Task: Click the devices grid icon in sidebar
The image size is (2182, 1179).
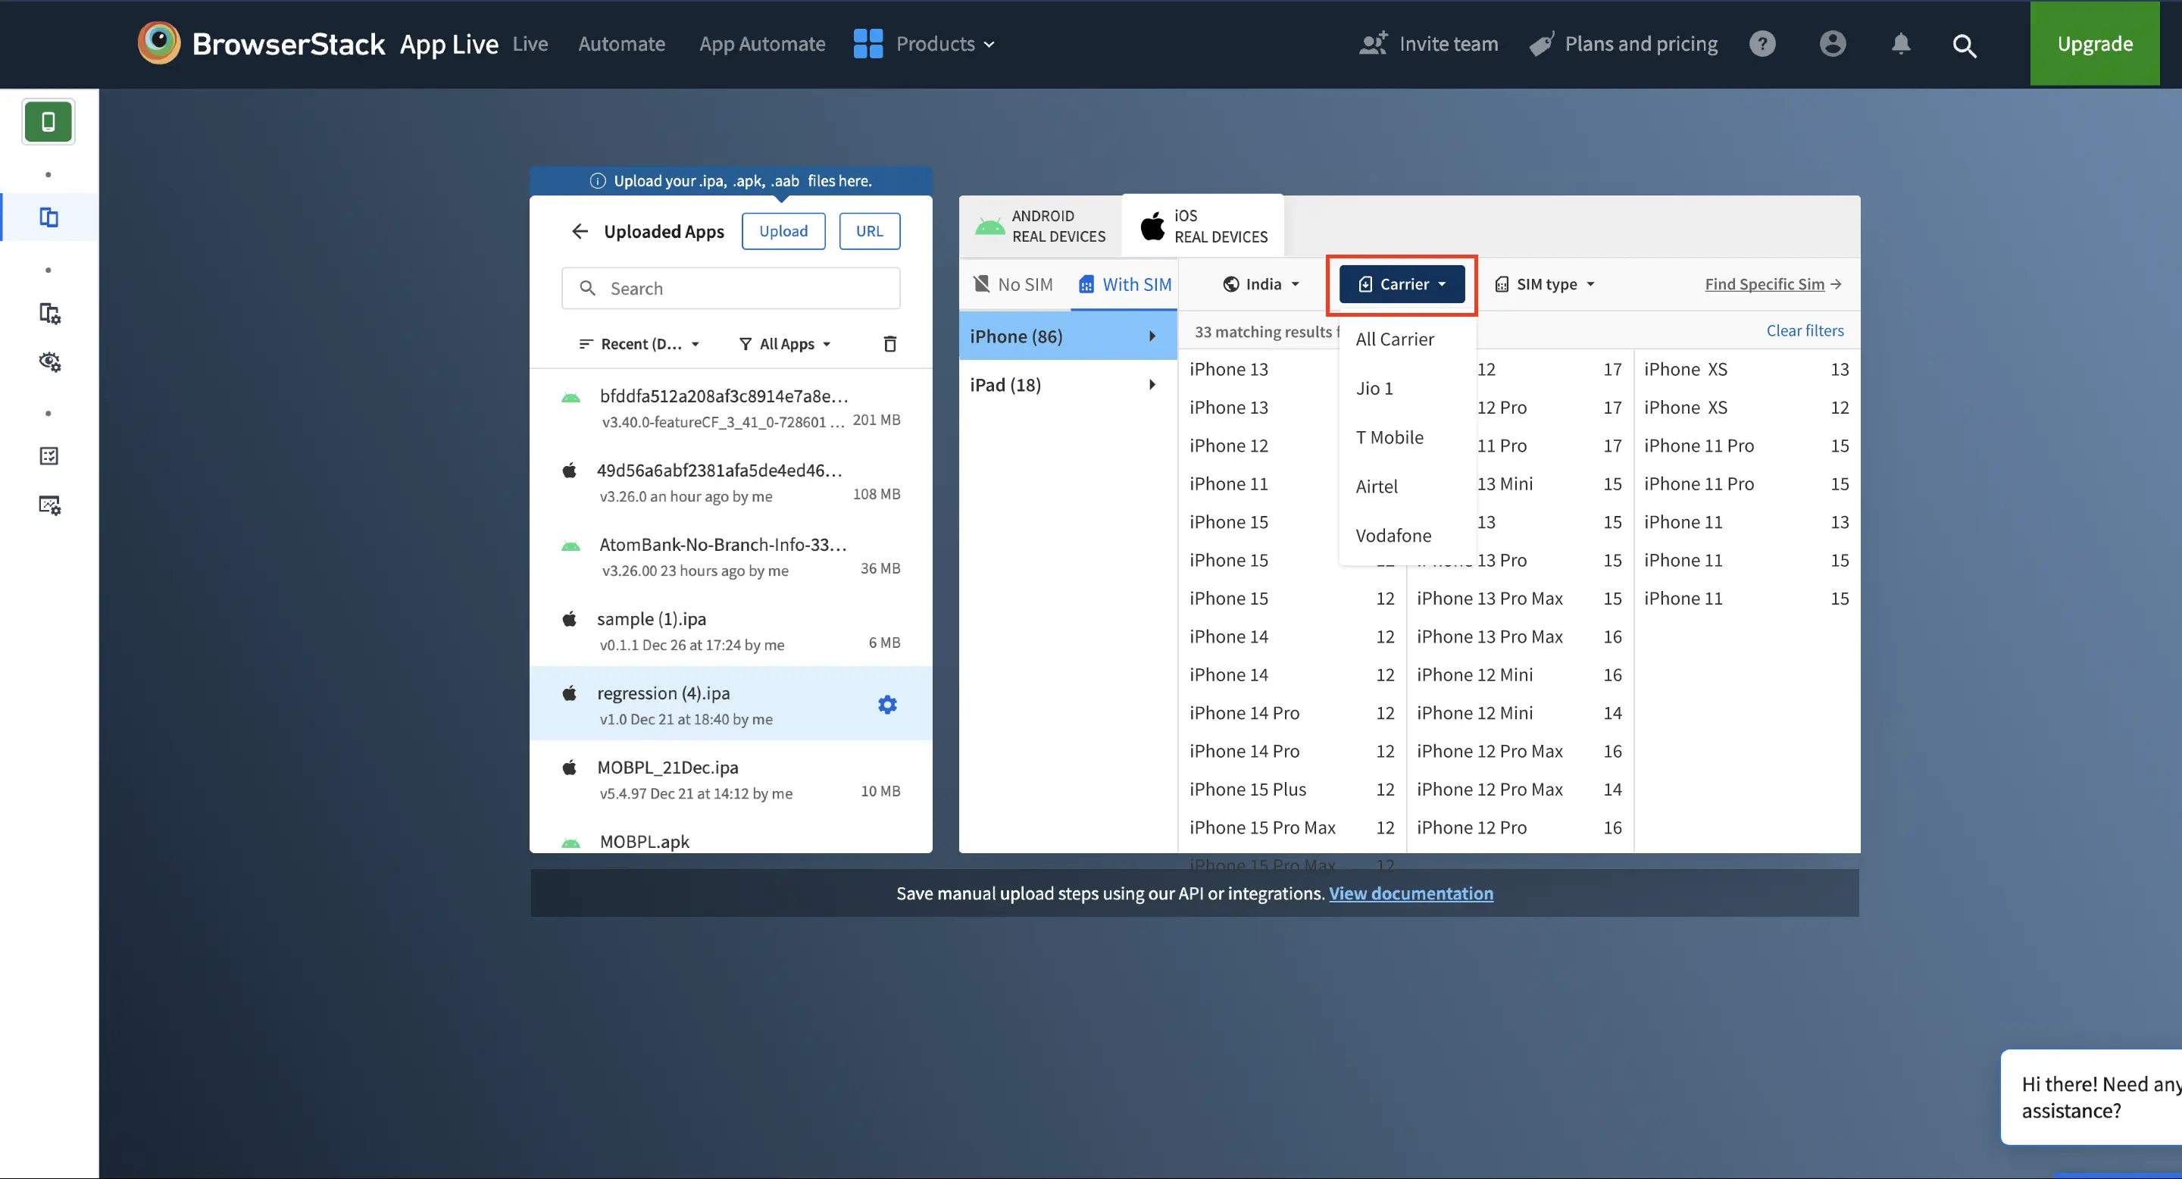Action: point(45,217)
